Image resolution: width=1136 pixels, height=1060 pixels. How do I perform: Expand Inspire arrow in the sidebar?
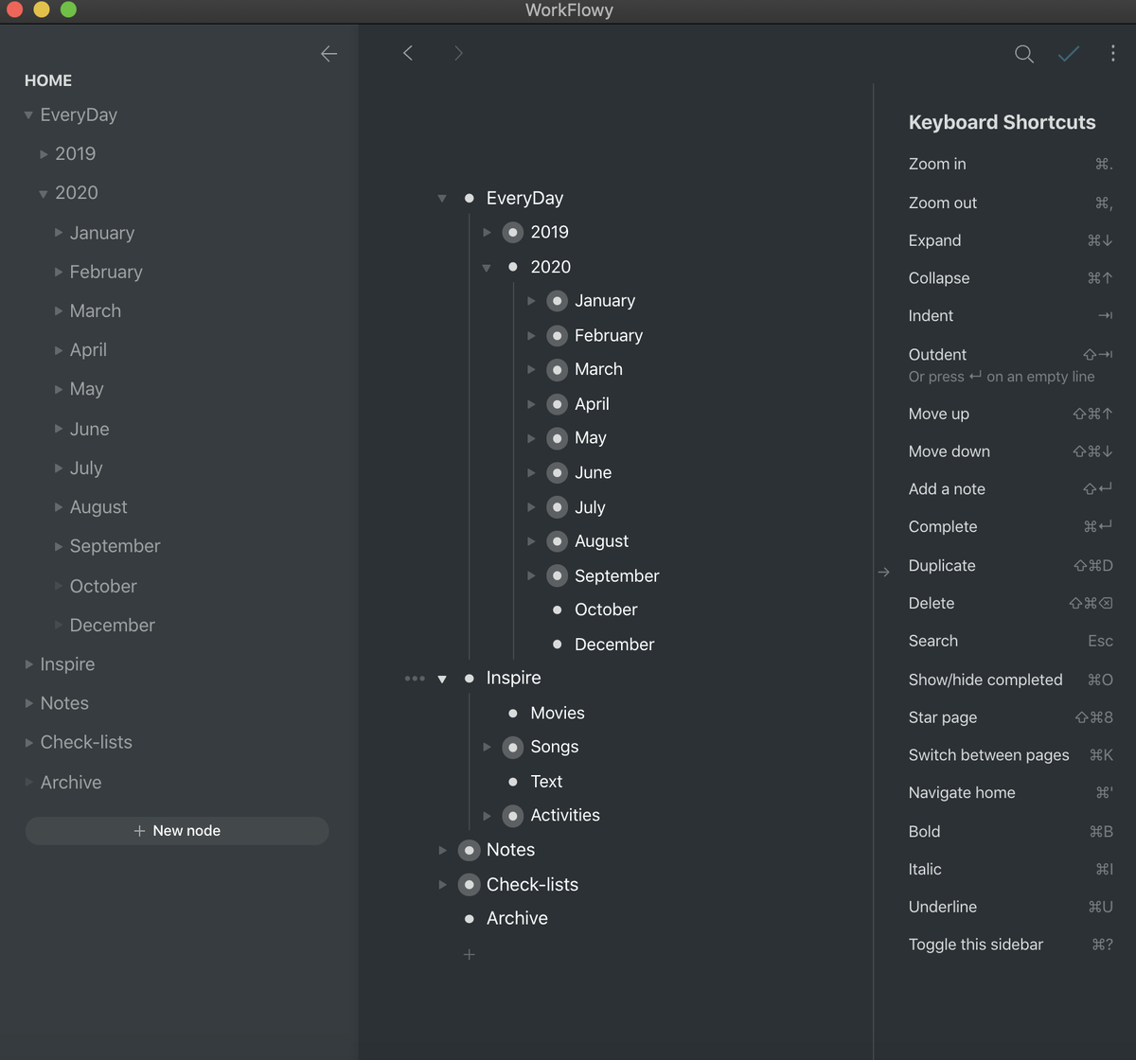[28, 664]
